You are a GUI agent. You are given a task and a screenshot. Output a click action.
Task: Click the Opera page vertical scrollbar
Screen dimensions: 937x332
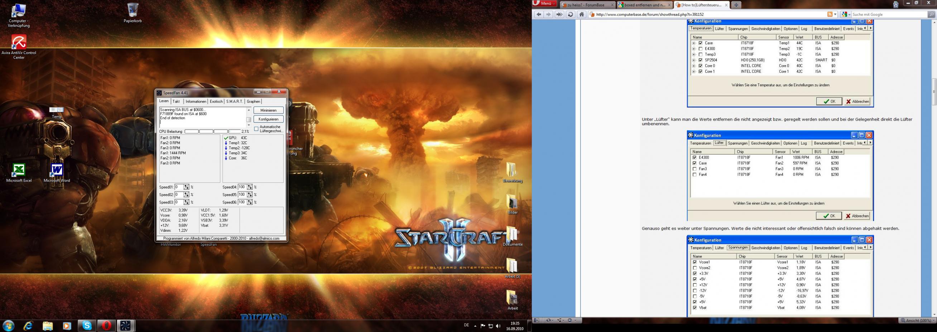pyautogui.click(x=934, y=169)
